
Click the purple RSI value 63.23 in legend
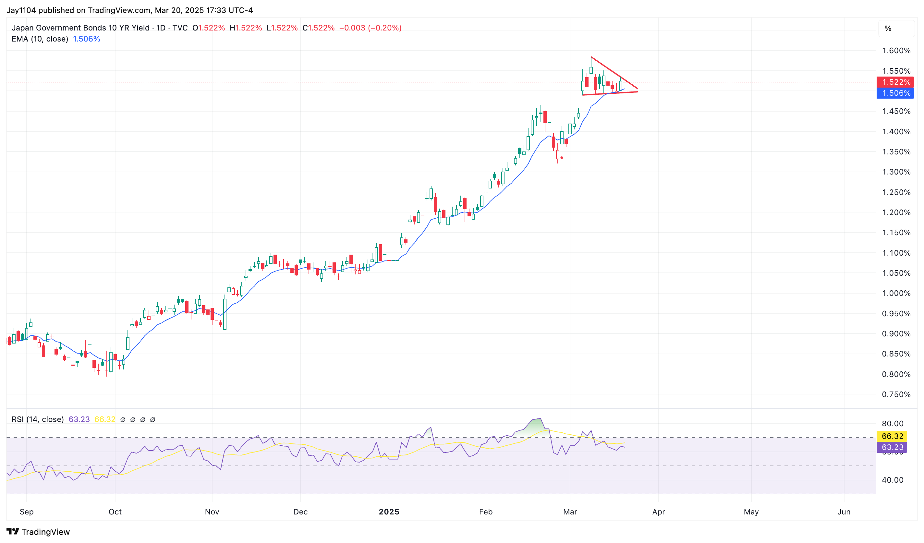[79, 419]
